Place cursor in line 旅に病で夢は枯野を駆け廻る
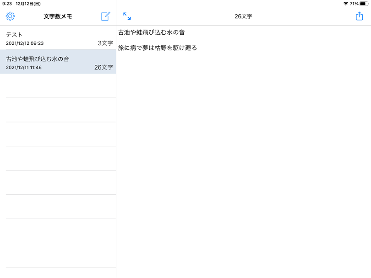371x278 pixels. [158, 48]
